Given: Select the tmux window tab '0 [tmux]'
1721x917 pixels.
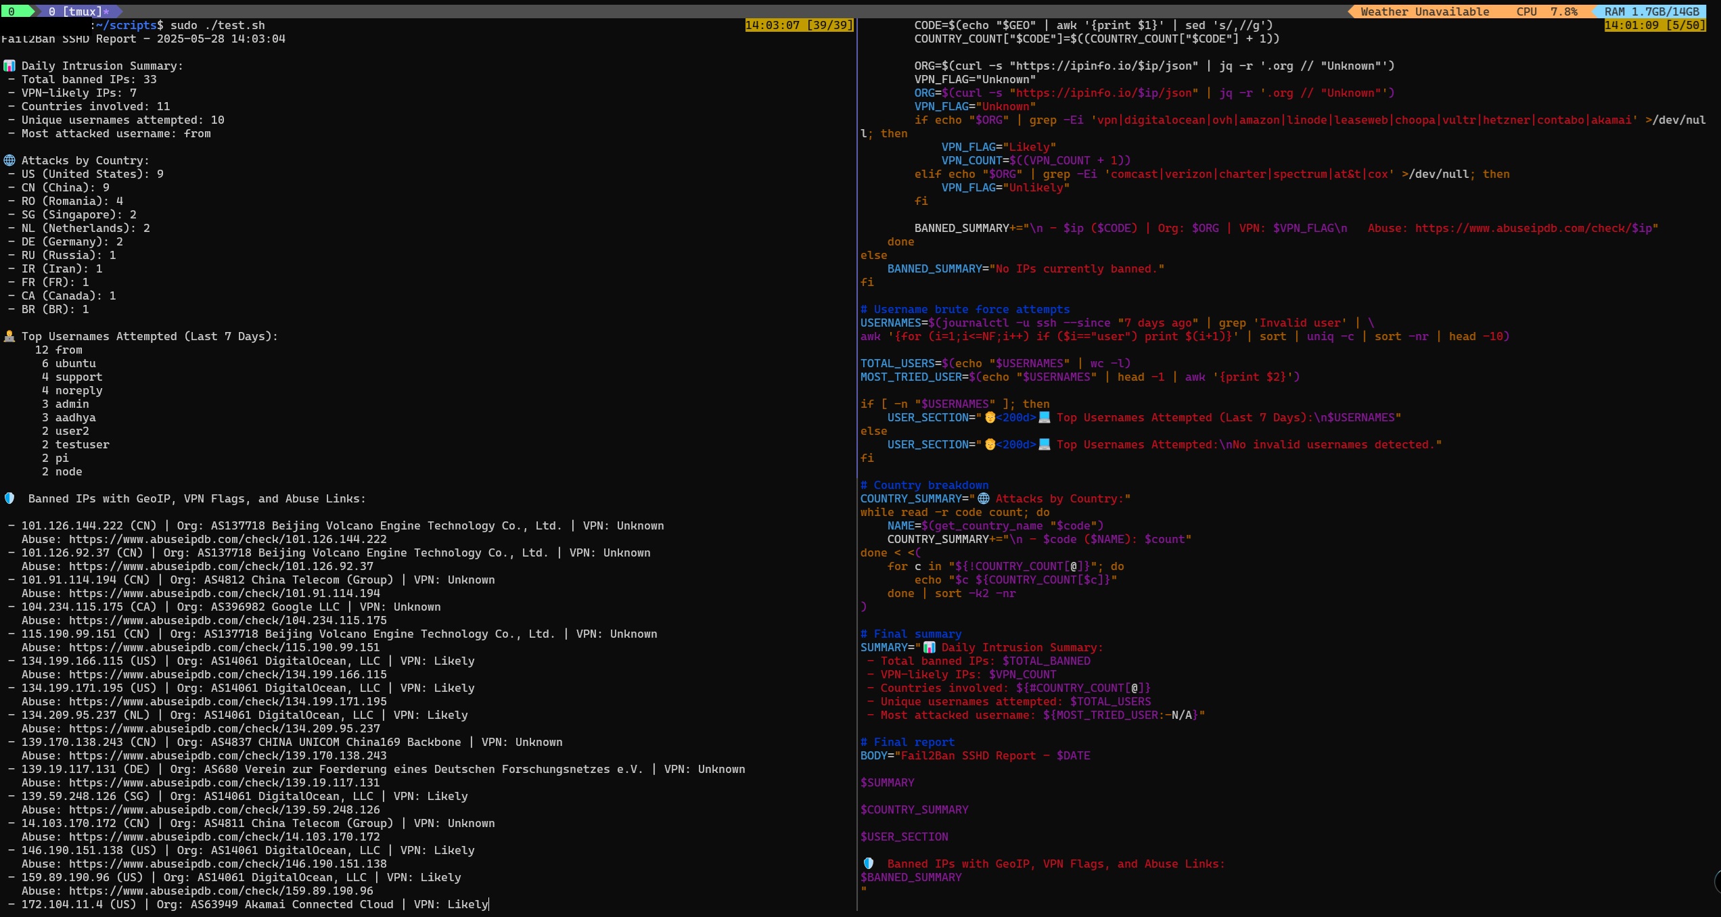Looking at the screenshot, I should (x=78, y=11).
